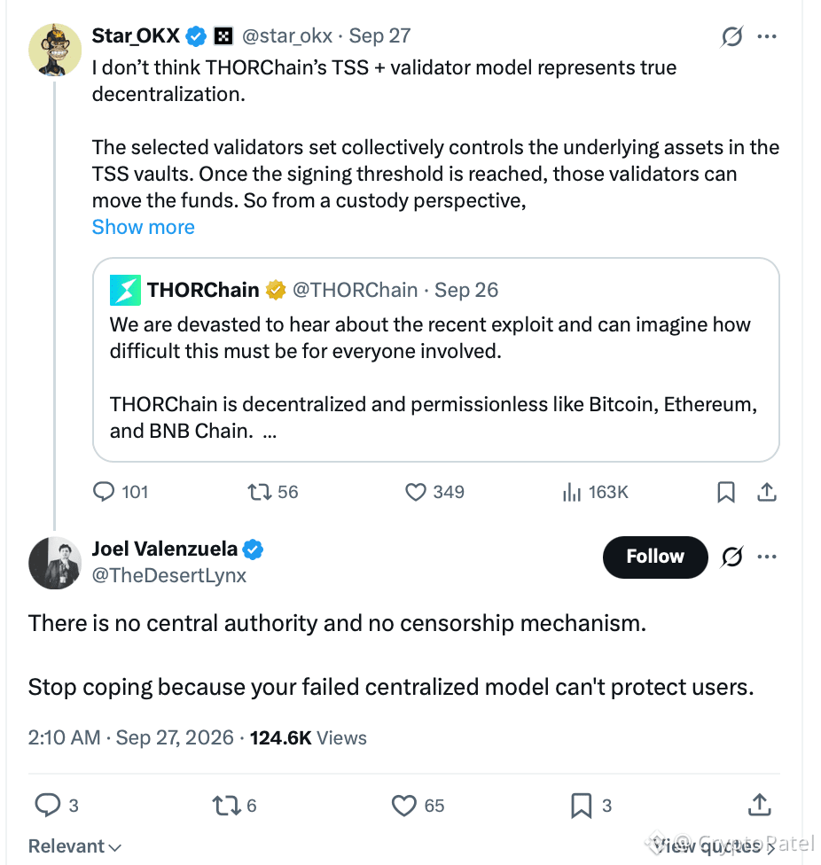Bookmark Star_OKX's post

(726, 492)
